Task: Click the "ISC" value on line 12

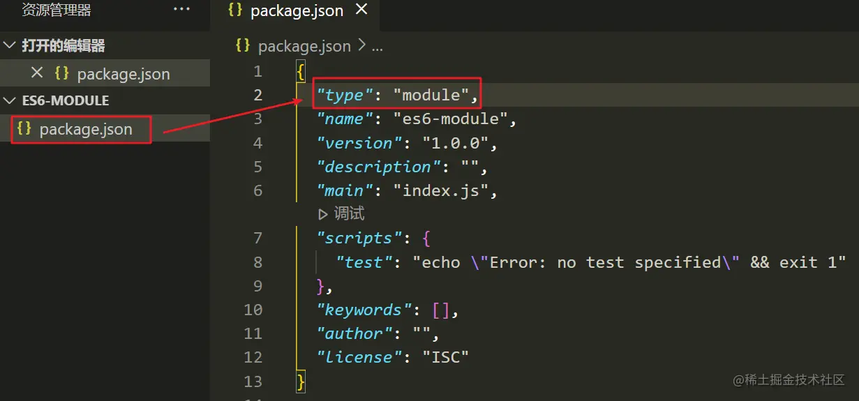Action: [x=446, y=357]
